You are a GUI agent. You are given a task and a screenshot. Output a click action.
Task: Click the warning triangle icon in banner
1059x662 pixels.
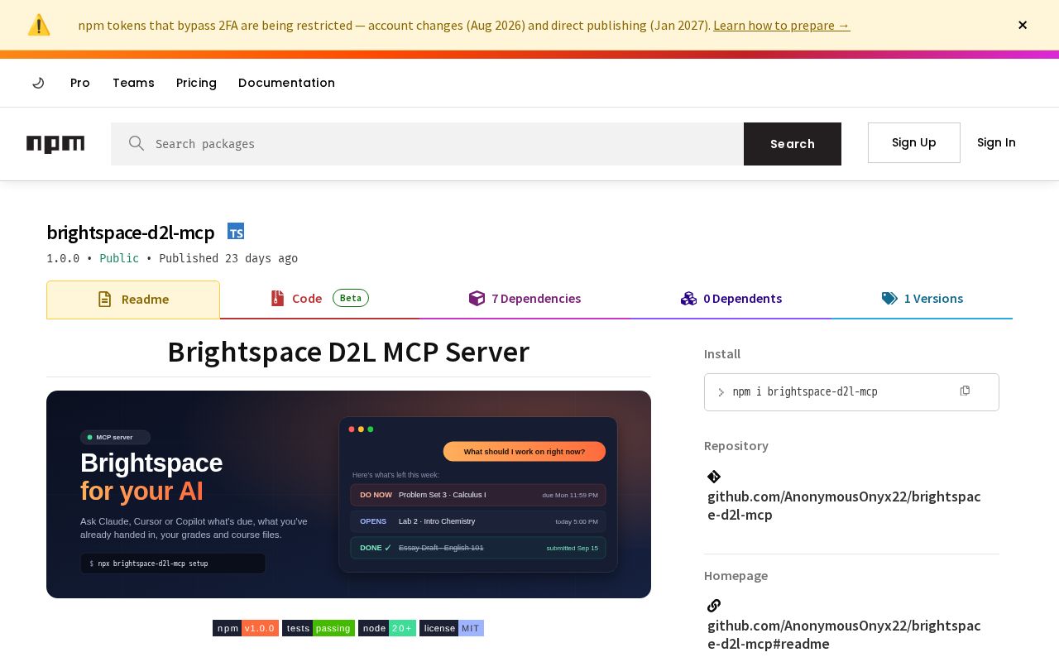pyautogui.click(x=39, y=25)
